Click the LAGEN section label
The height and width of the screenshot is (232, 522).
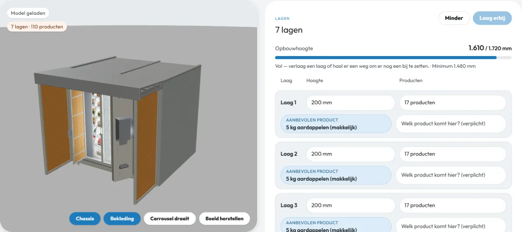282,19
